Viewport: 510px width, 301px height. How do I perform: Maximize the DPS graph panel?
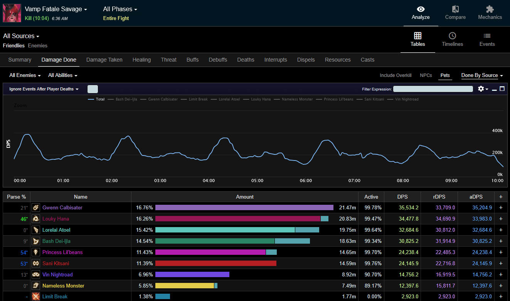click(502, 89)
